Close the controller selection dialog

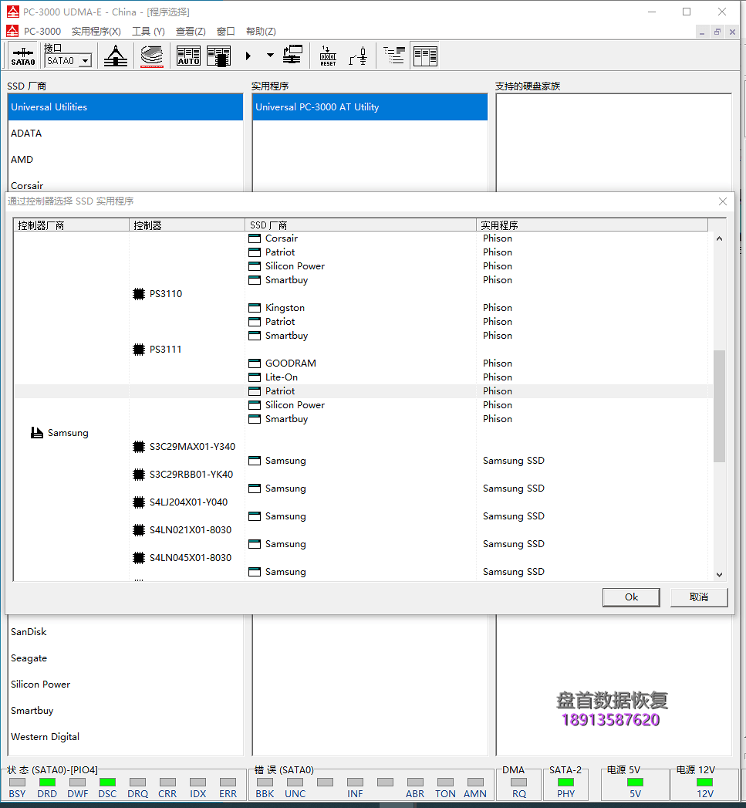click(x=723, y=201)
